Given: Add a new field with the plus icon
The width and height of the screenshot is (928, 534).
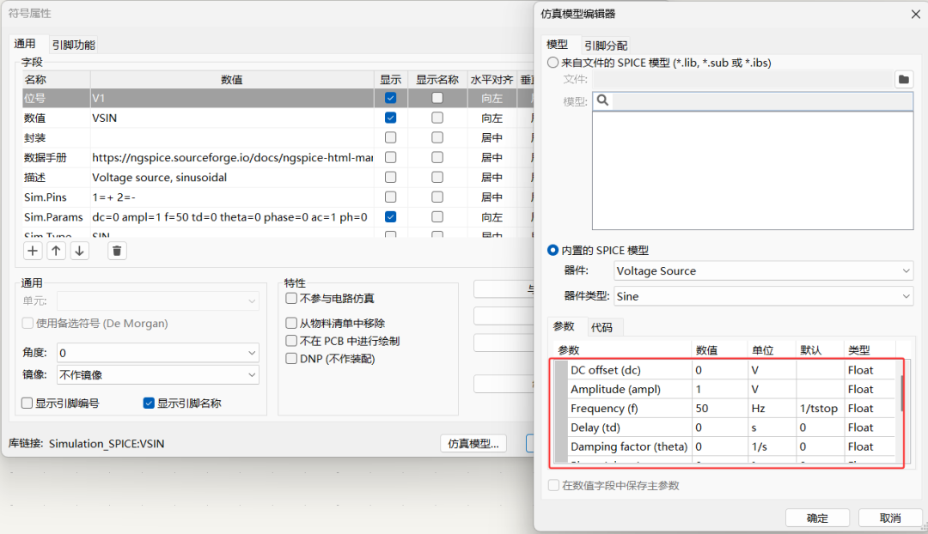Looking at the screenshot, I should point(33,251).
